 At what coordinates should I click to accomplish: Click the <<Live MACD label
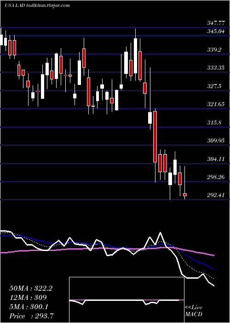coord(194,311)
